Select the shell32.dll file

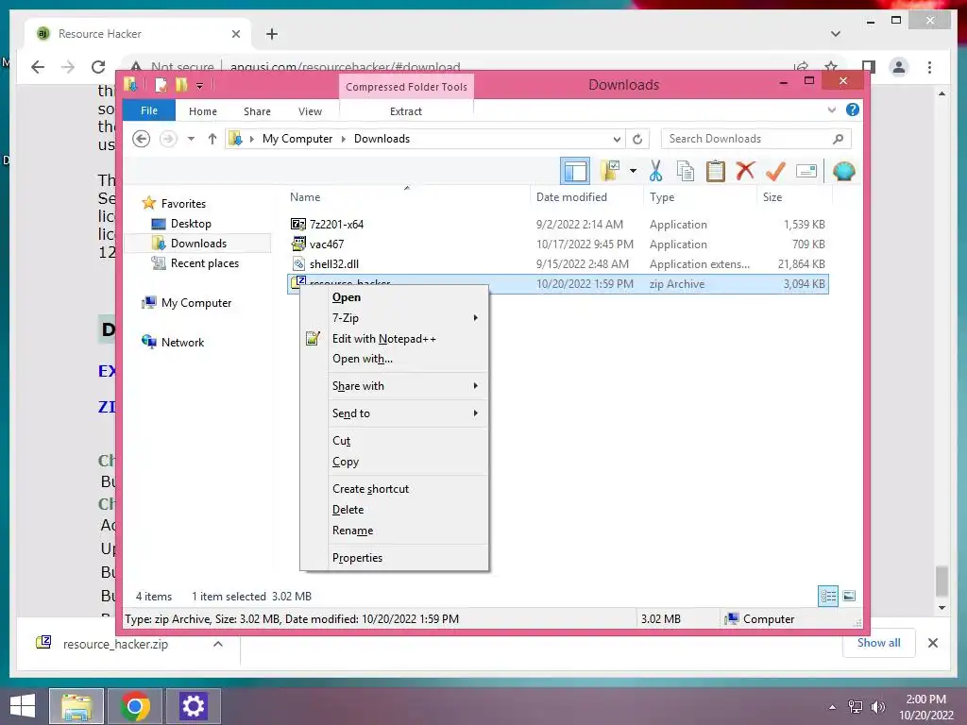pyautogui.click(x=333, y=264)
